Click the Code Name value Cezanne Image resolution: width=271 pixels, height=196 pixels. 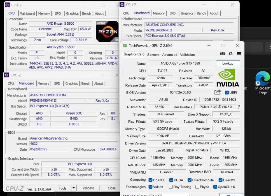(45, 29)
